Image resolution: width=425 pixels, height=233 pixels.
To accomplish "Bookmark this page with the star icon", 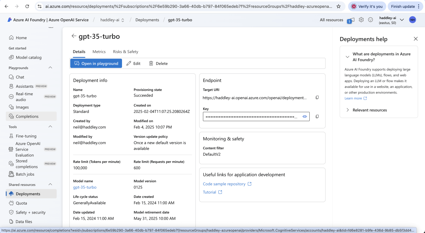I will pos(338,6).
